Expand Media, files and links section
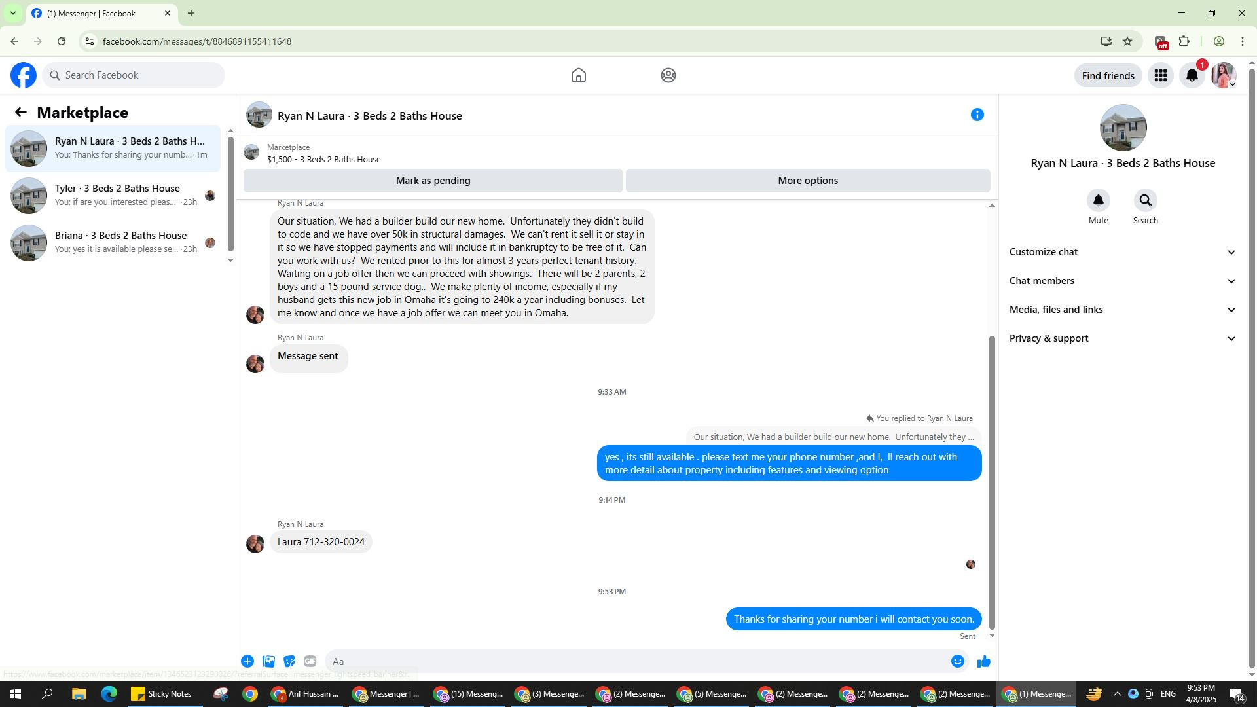 (x=1122, y=310)
